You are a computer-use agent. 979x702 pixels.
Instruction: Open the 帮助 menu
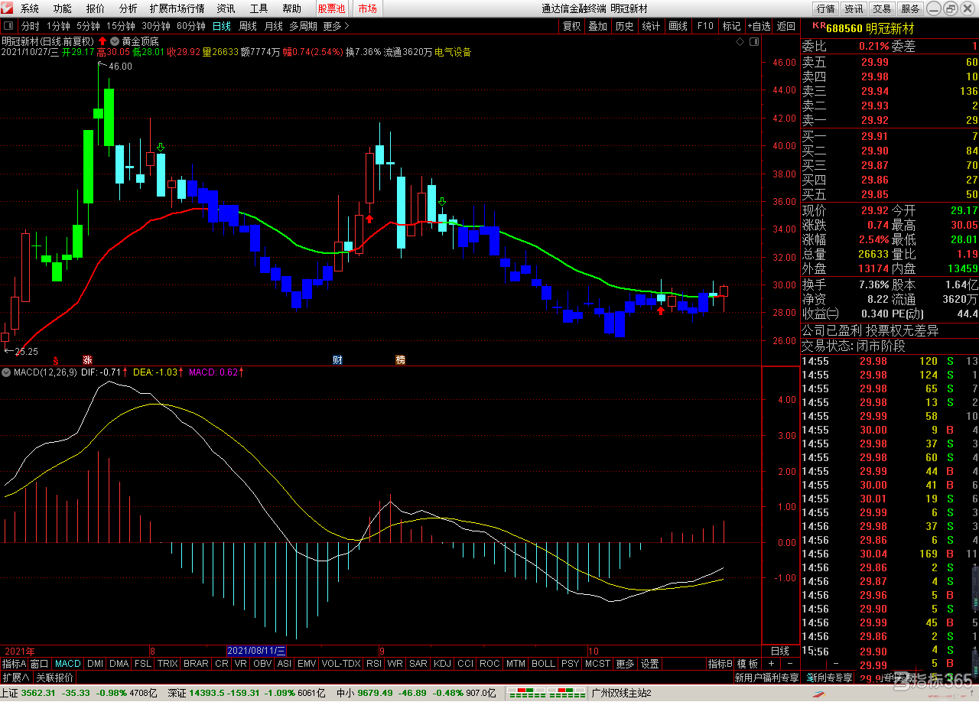click(x=291, y=9)
